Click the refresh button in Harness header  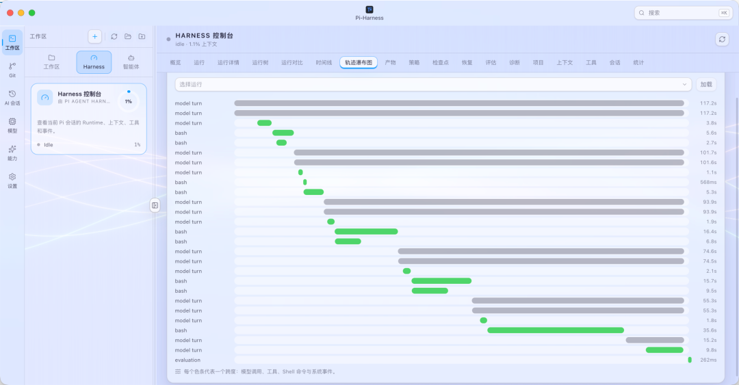pos(722,40)
